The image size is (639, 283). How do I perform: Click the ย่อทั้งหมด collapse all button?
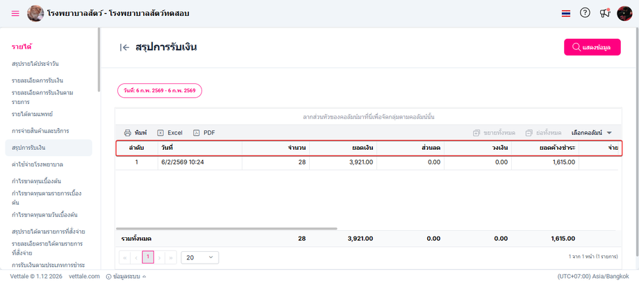click(x=543, y=132)
